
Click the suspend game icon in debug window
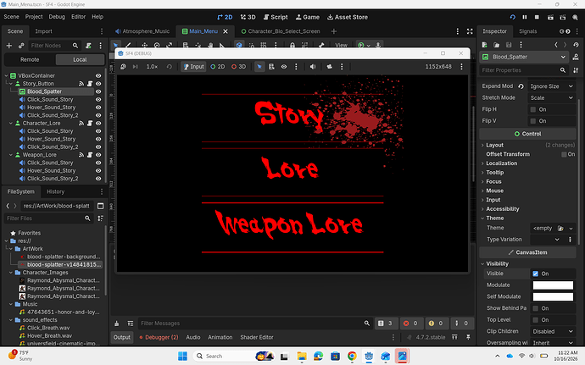(123, 66)
